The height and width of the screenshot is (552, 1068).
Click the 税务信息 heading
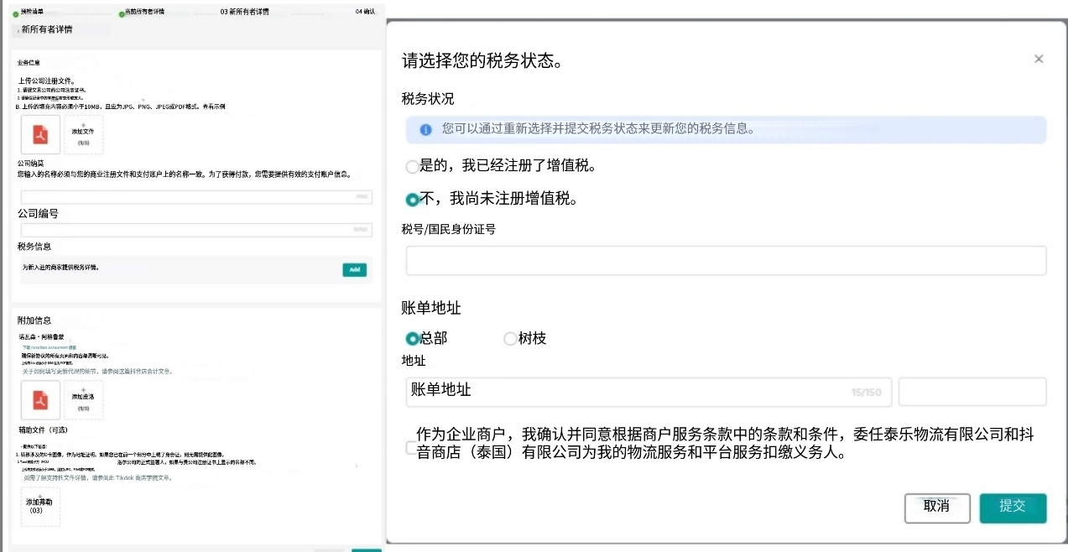click(34, 247)
